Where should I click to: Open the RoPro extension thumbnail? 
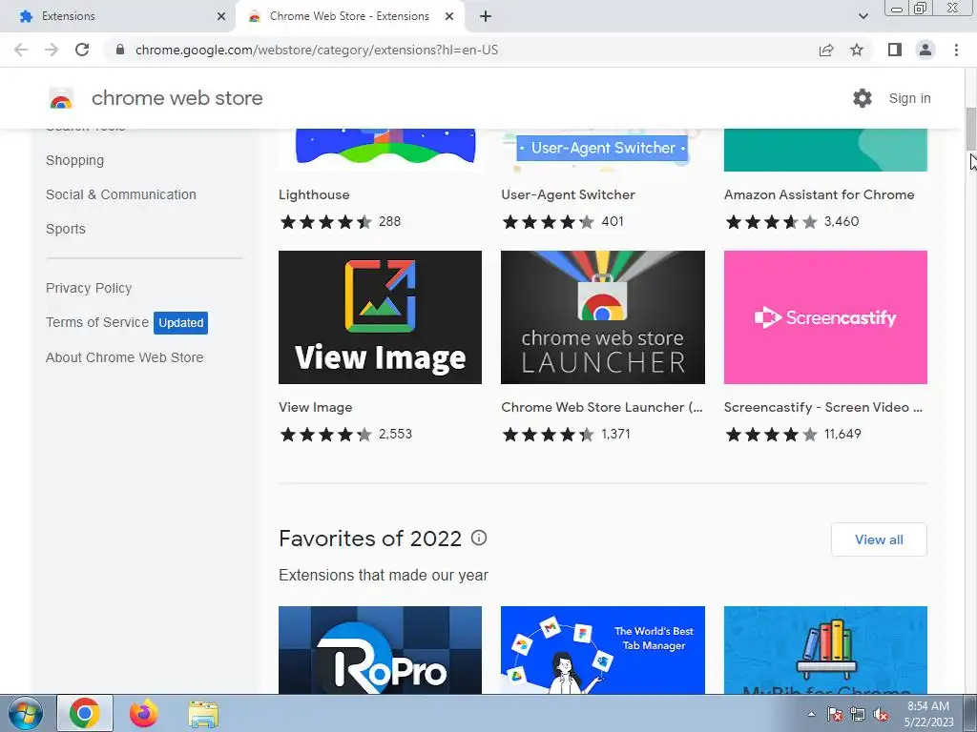(380, 650)
